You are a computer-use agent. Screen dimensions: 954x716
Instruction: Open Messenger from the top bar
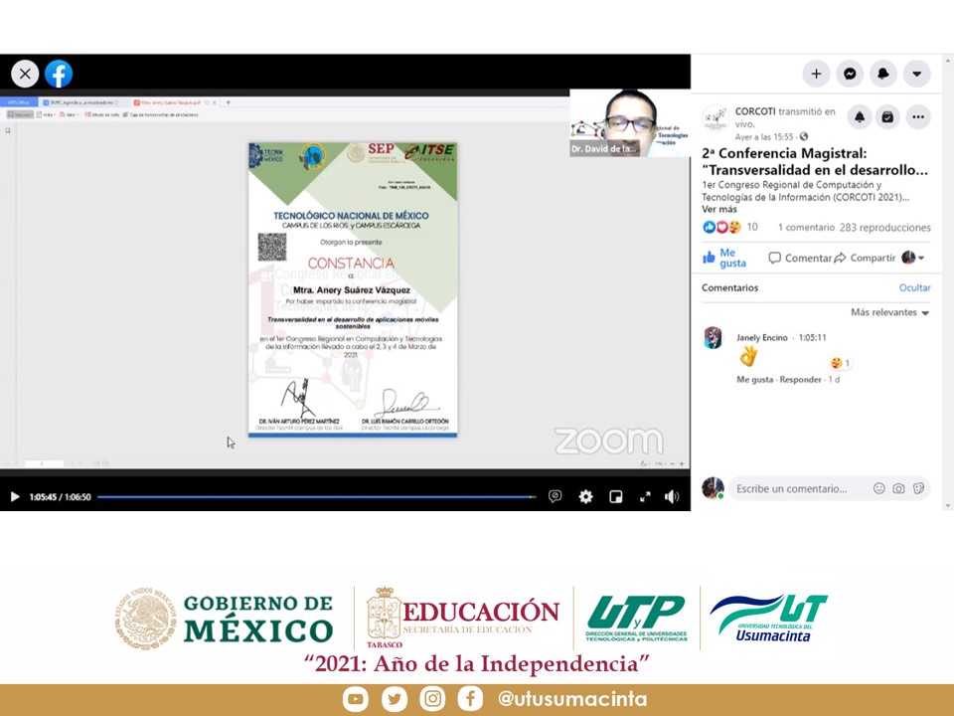tap(850, 74)
